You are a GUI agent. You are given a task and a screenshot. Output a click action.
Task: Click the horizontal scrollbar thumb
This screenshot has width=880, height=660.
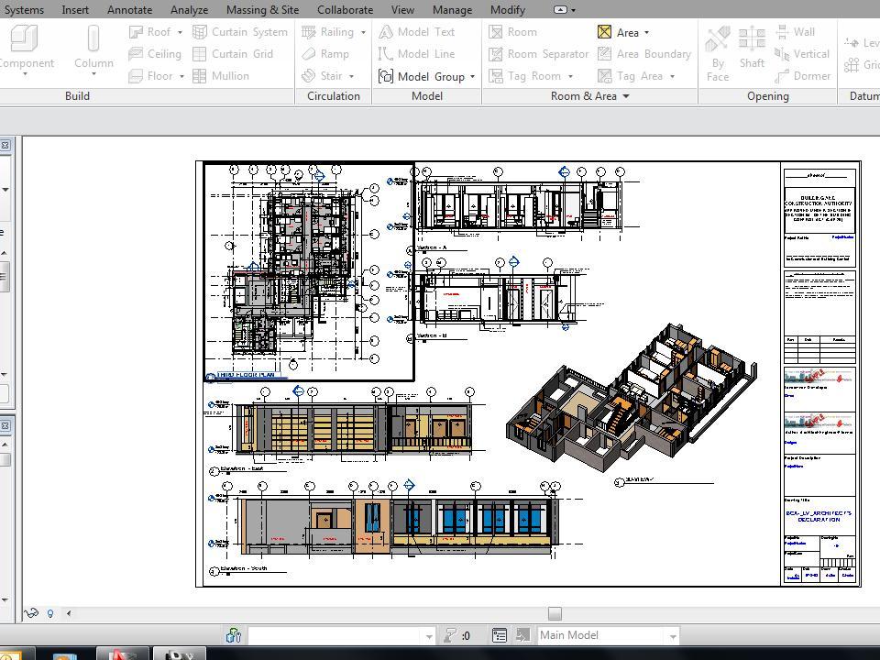click(x=554, y=613)
